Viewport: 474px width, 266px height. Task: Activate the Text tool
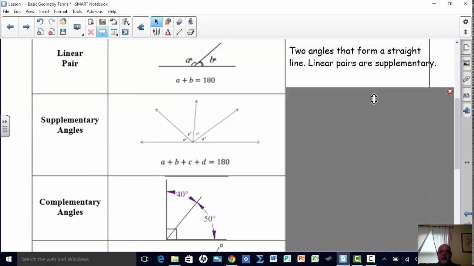[x=168, y=32]
